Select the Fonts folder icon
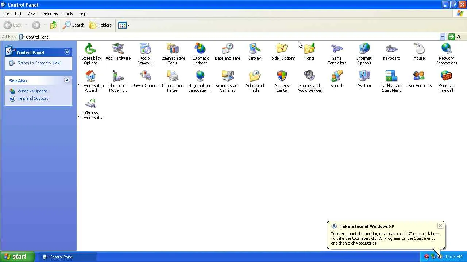 pos(309,51)
